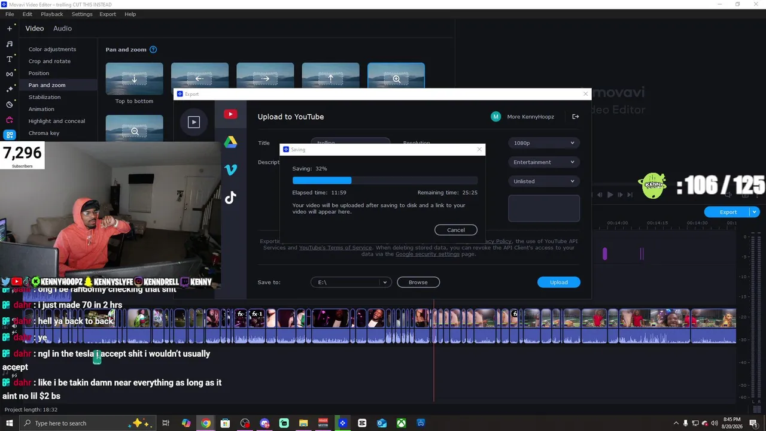Click the M account avatar in Export dialog
The height and width of the screenshot is (431, 766).
coord(496,117)
